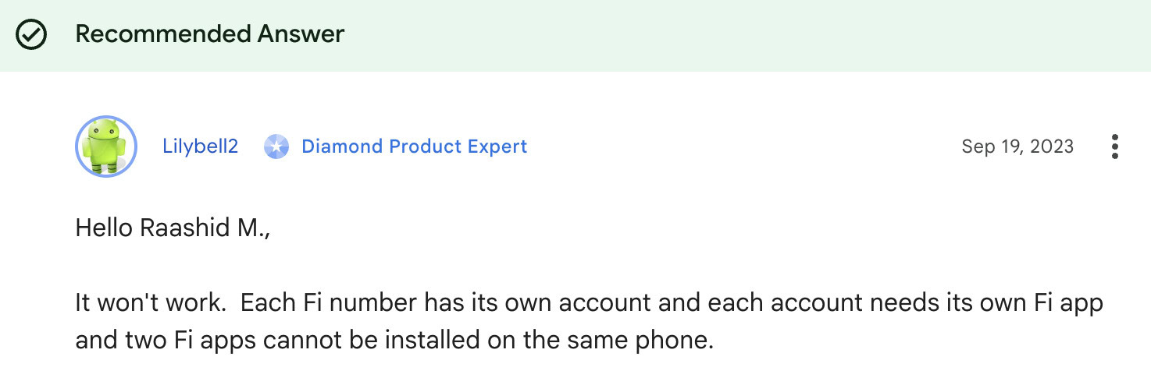The width and height of the screenshot is (1151, 385).
Task: Click the Sep 19, 2023 post date
Action: [x=1017, y=147]
